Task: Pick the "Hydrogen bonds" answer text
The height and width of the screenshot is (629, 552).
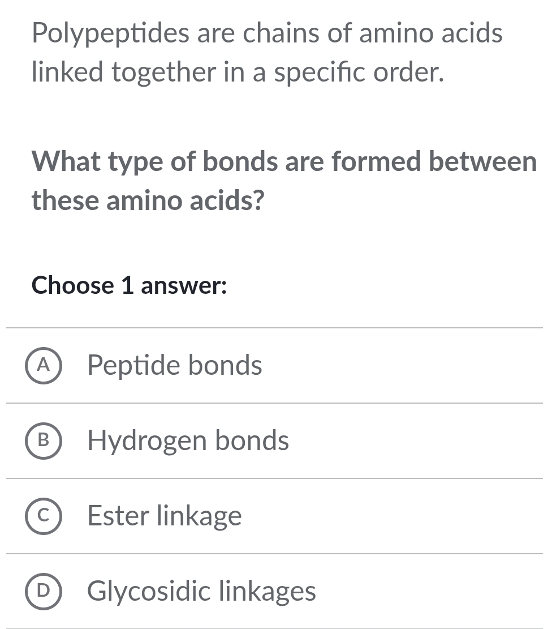Action: (x=188, y=440)
